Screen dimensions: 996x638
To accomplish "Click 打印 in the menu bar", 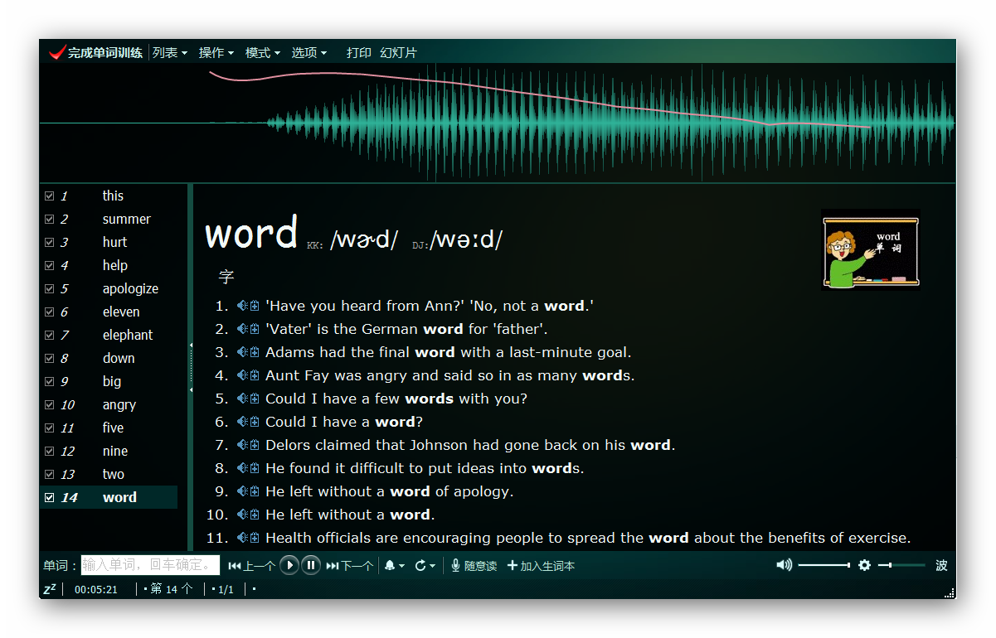I will pyautogui.click(x=359, y=52).
